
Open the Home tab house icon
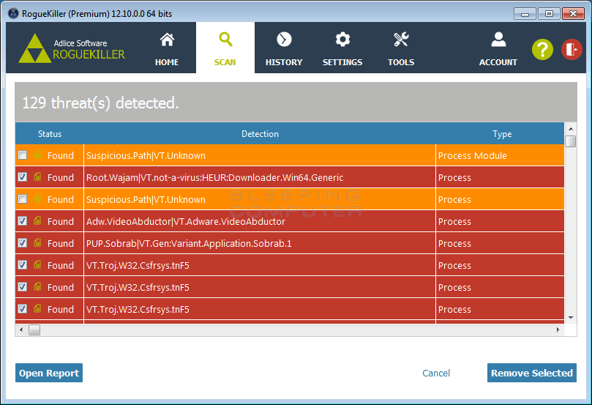[167, 40]
